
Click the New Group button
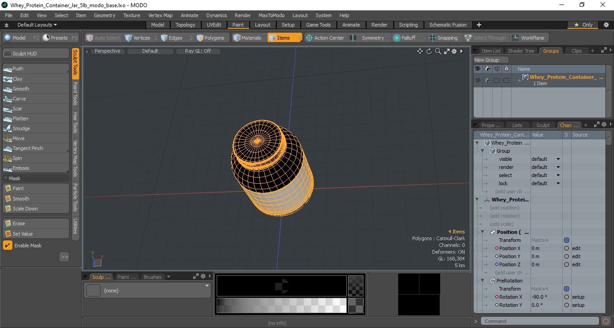tap(491, 60)
